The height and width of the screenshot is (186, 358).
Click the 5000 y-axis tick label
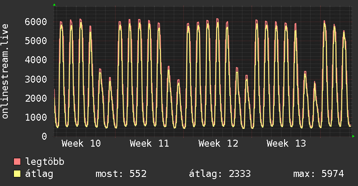click(x=36, y=41)
